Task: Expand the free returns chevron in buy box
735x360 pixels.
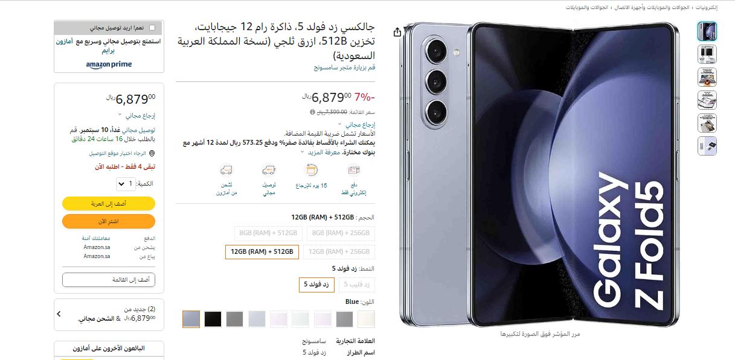Action: pos(120,115)
